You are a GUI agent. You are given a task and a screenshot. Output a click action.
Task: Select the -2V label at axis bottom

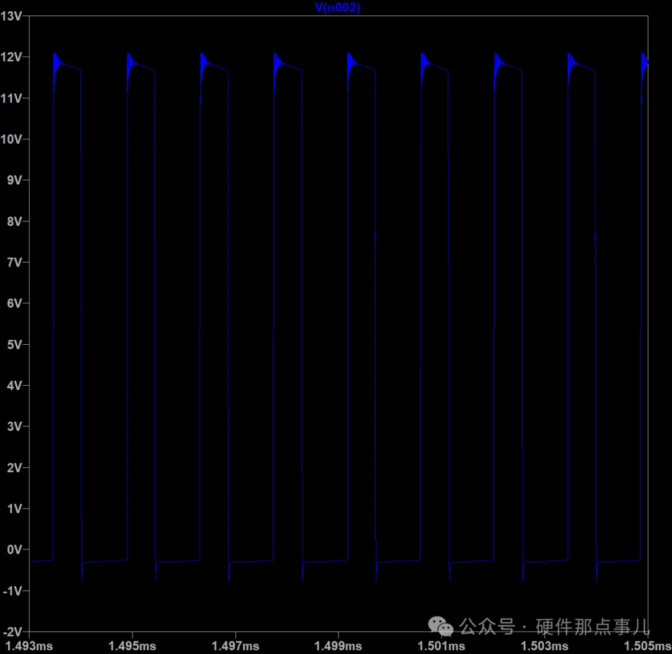[x=12, y=632]
